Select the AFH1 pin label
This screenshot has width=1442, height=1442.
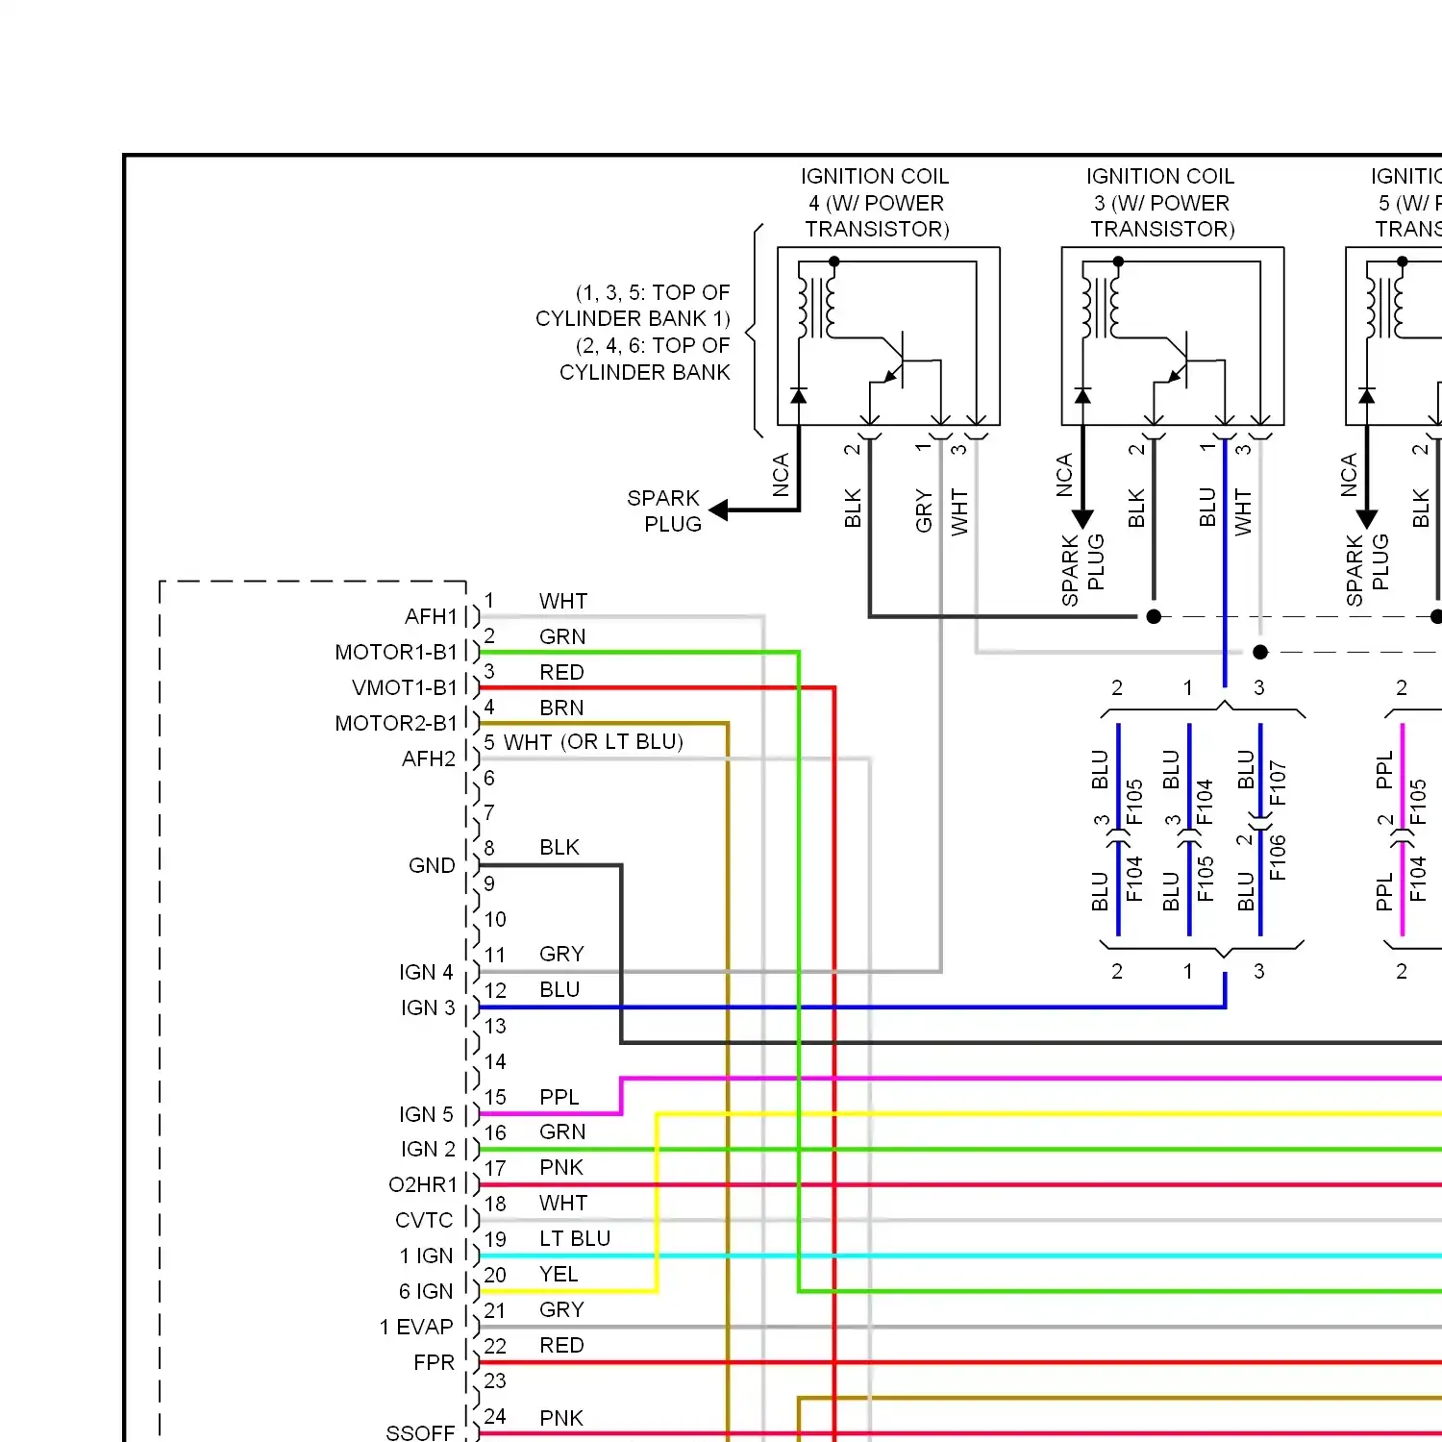(x=431, y=616)
